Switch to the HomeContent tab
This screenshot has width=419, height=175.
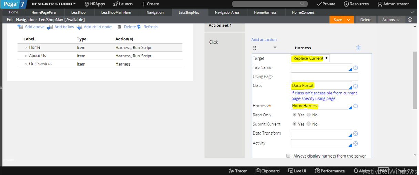[x=303, y=12]
